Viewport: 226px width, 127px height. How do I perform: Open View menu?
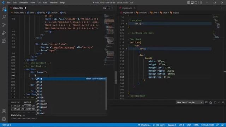pyautogui.click(x=33, y=2)
